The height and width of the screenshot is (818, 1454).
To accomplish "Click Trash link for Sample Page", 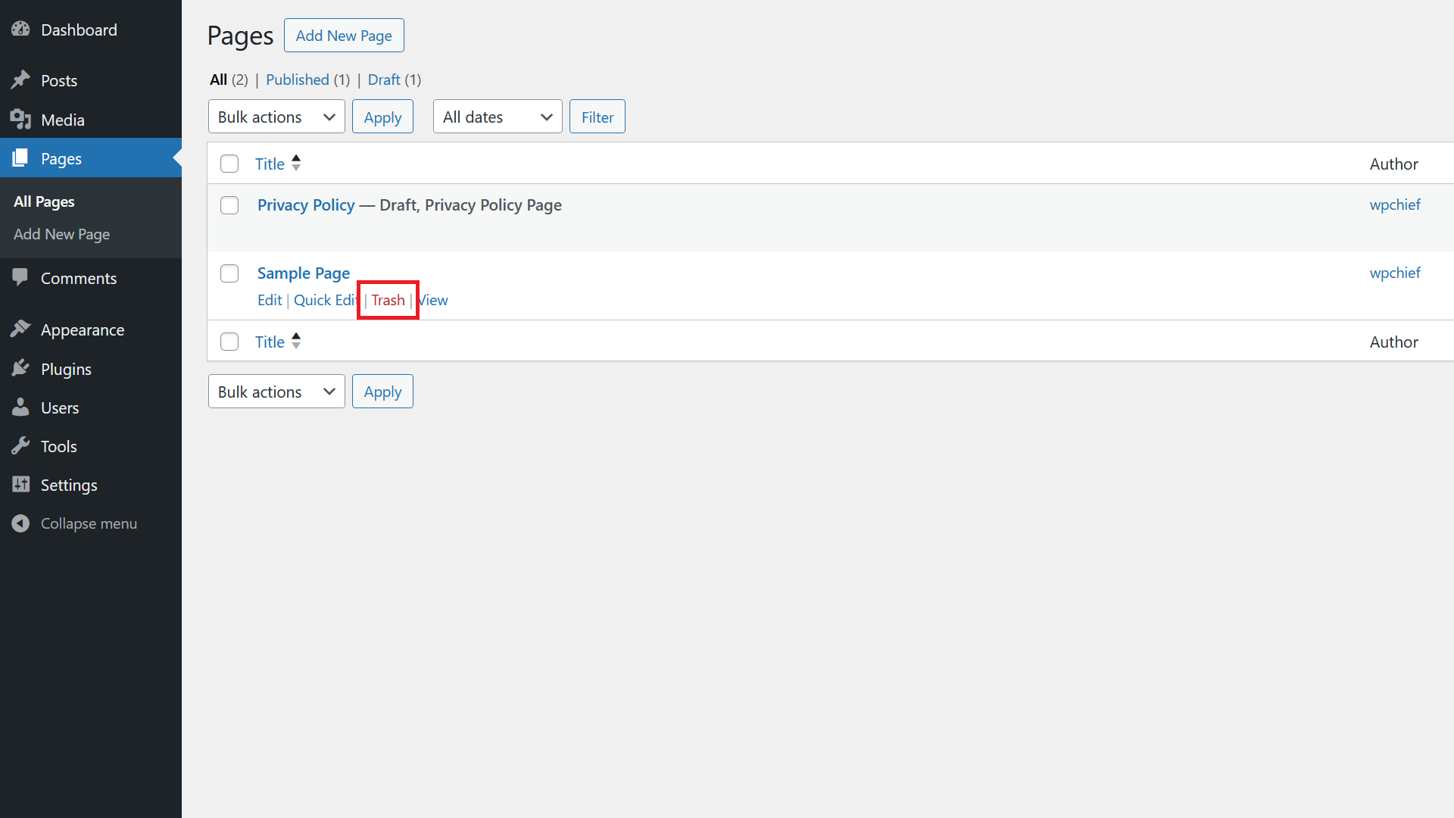I will coord(388,300).
